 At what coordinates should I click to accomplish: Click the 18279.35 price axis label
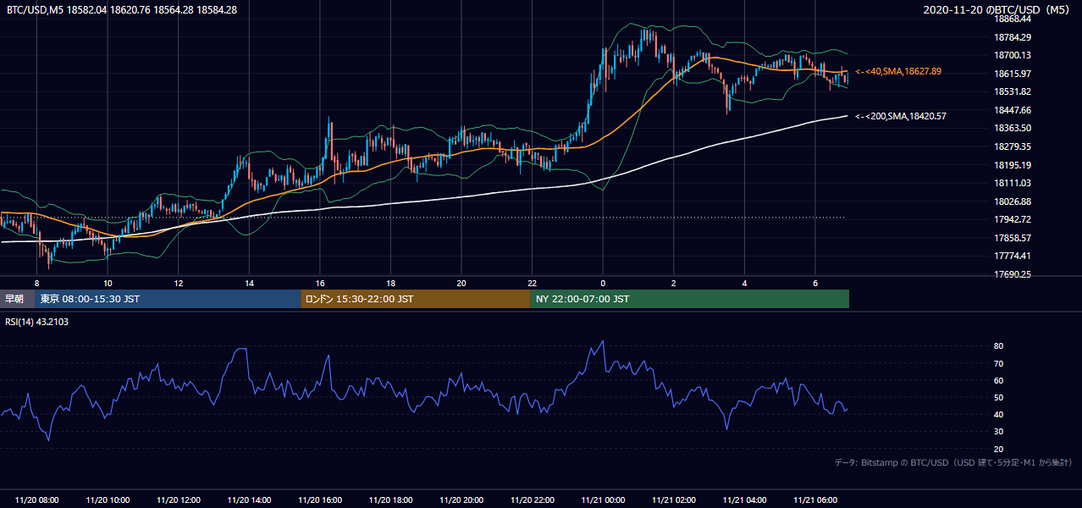[1013, 146]
